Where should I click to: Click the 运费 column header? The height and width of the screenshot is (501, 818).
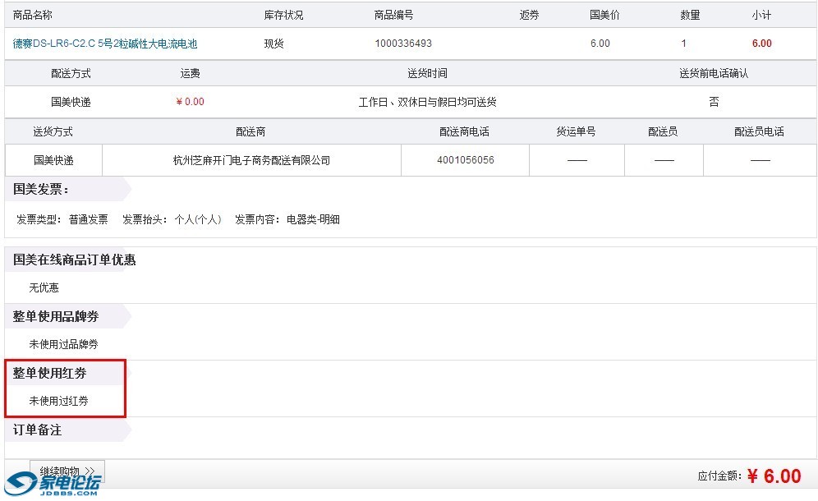coord(190,74)
